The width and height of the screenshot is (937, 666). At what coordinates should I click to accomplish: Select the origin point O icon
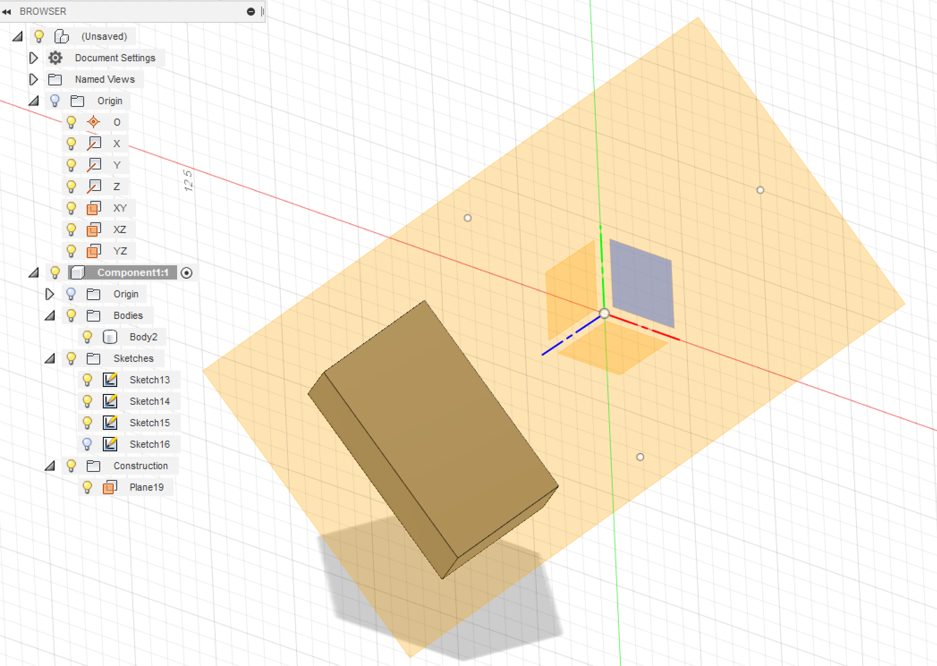coord(93,122)
